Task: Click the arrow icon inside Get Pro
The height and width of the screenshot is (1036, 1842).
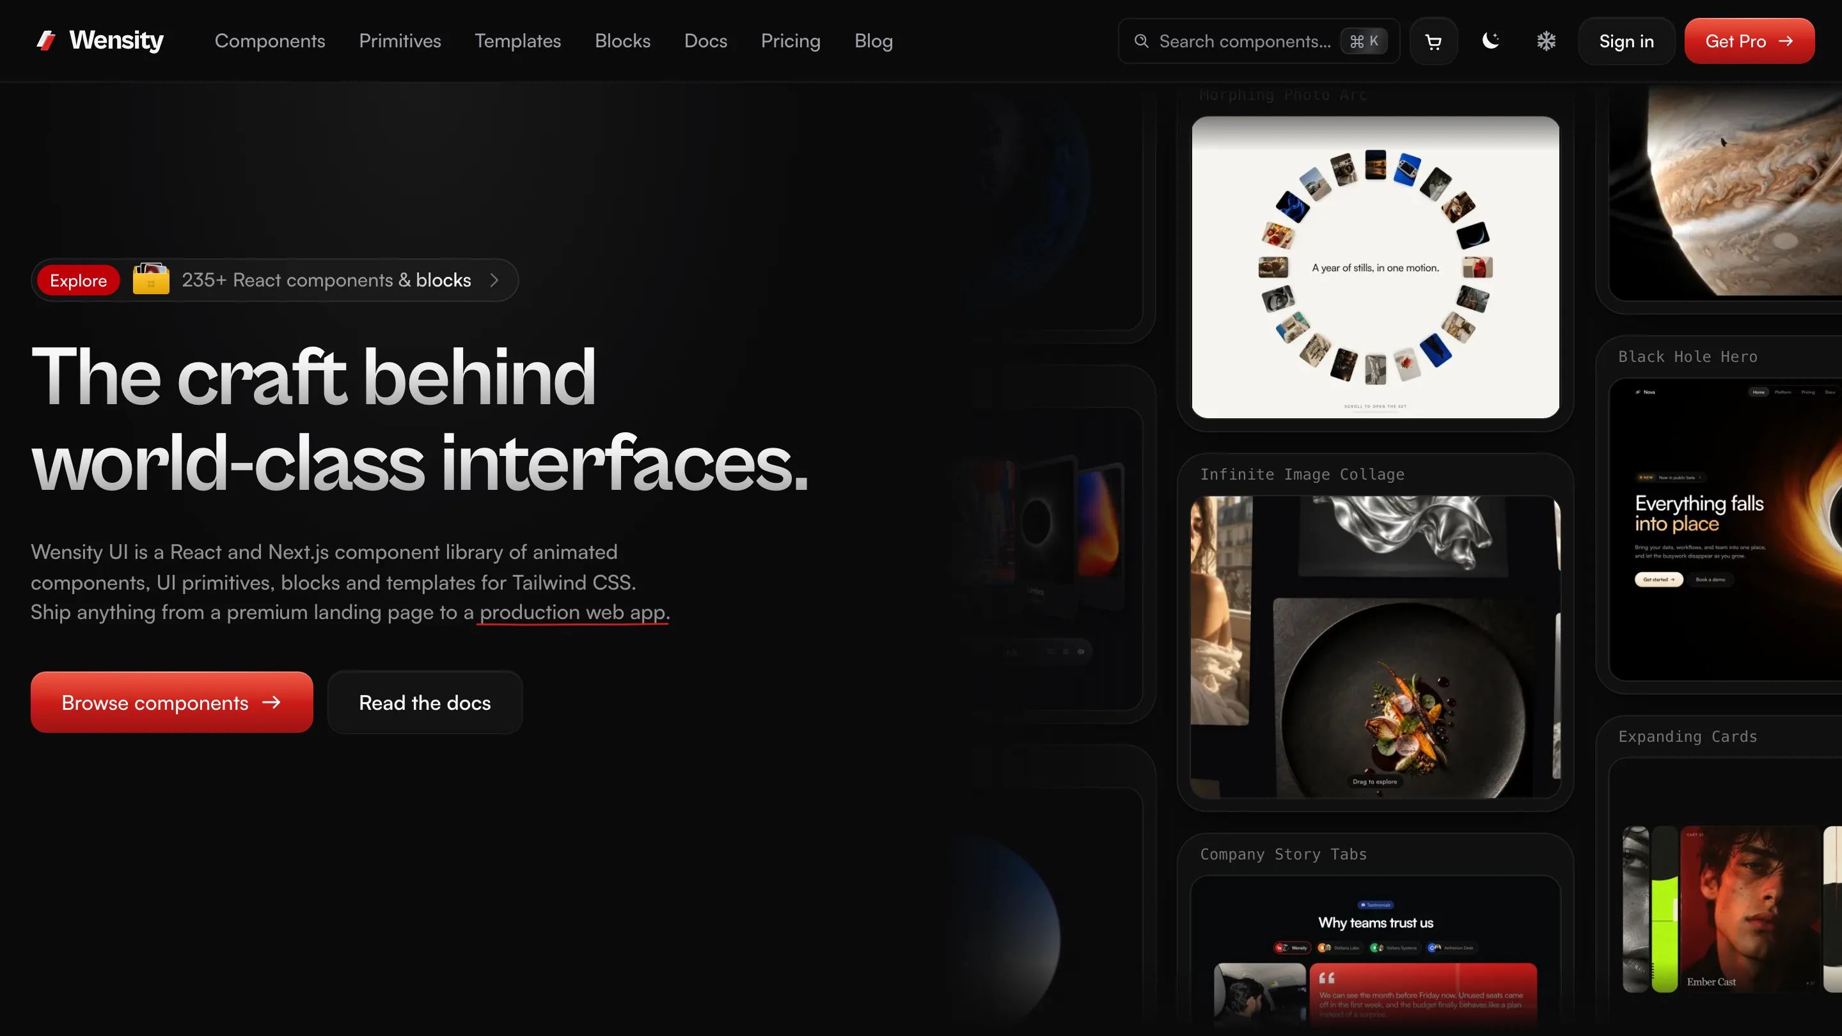Action: (1786, 42)
